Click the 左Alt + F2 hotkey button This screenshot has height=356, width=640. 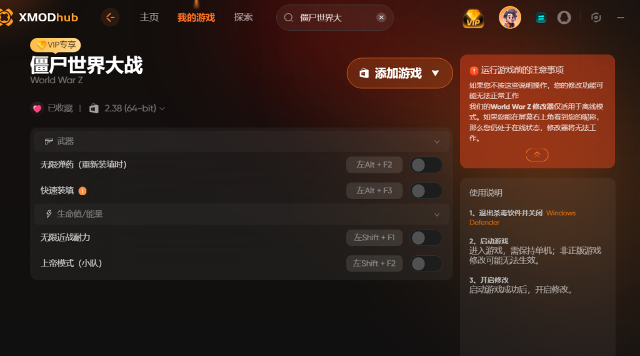374,165
